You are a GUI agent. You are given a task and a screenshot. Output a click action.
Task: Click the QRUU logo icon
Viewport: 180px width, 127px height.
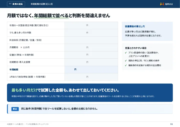coord(162,4)
